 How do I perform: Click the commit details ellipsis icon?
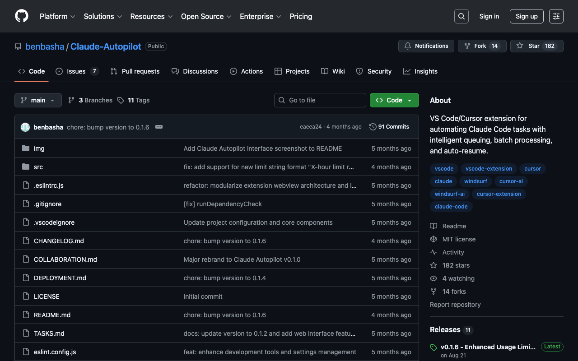(x=159, y=127)
